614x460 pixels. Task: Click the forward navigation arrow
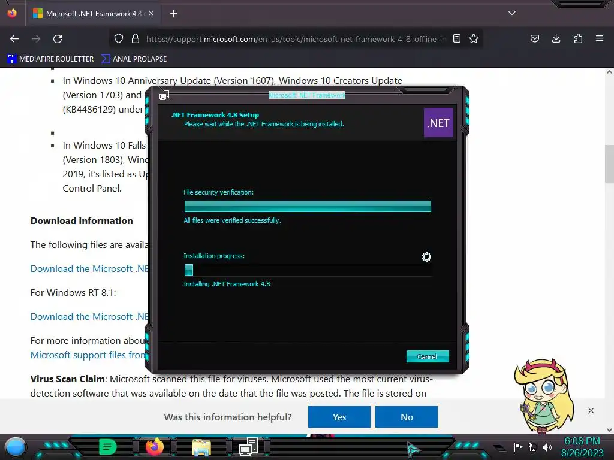click(36, 39)
